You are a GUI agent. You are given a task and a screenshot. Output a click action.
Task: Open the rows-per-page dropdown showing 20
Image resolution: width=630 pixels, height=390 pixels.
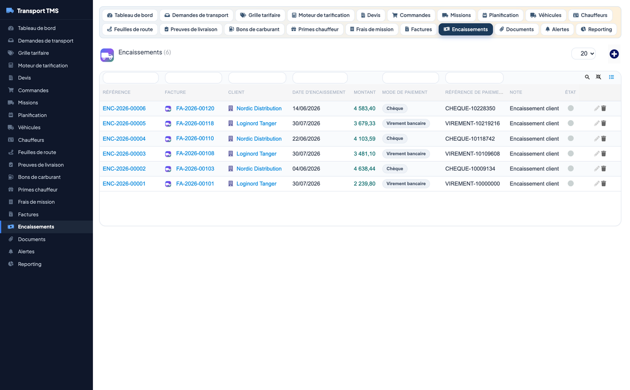pos(584,53)
